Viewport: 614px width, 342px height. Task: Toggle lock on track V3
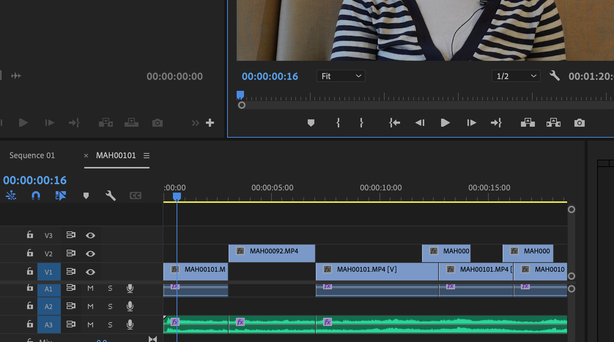coord(30,235)
